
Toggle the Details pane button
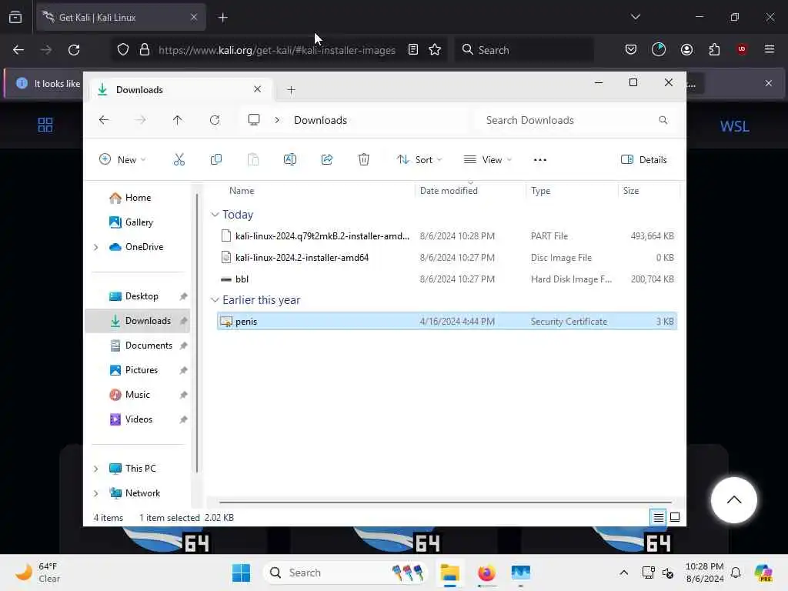tap(644, 160)
